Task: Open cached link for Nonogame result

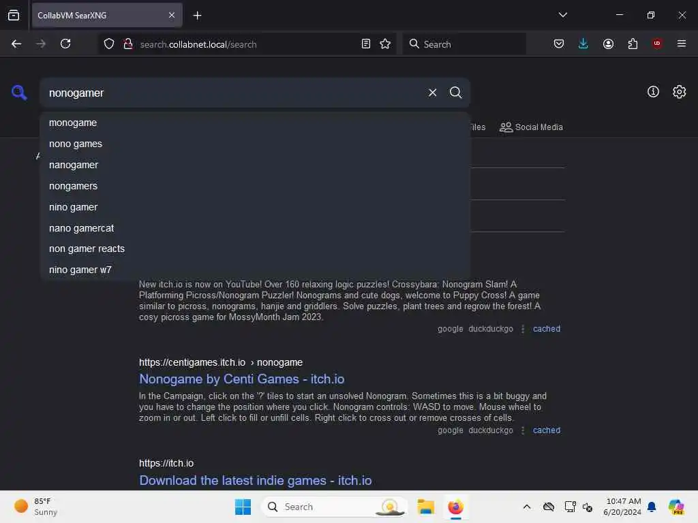Action: (x=546, y=430)
